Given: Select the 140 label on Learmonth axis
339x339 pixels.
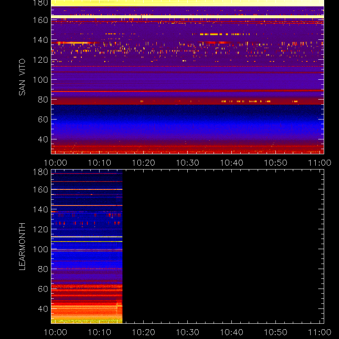Looking at the screenshot, I should [40, 209].
